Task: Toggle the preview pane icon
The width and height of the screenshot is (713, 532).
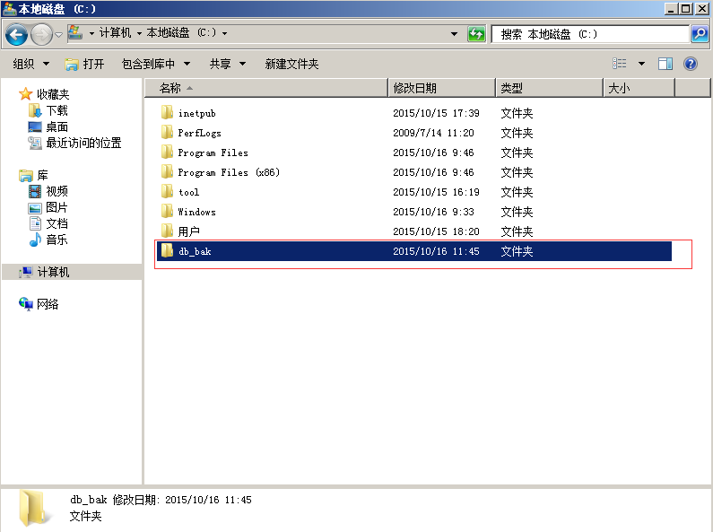Action: (665, 64)
